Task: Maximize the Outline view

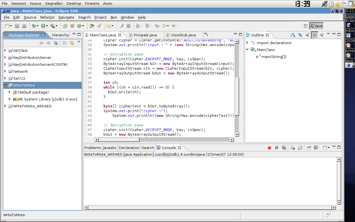Action: pos(339,34)
